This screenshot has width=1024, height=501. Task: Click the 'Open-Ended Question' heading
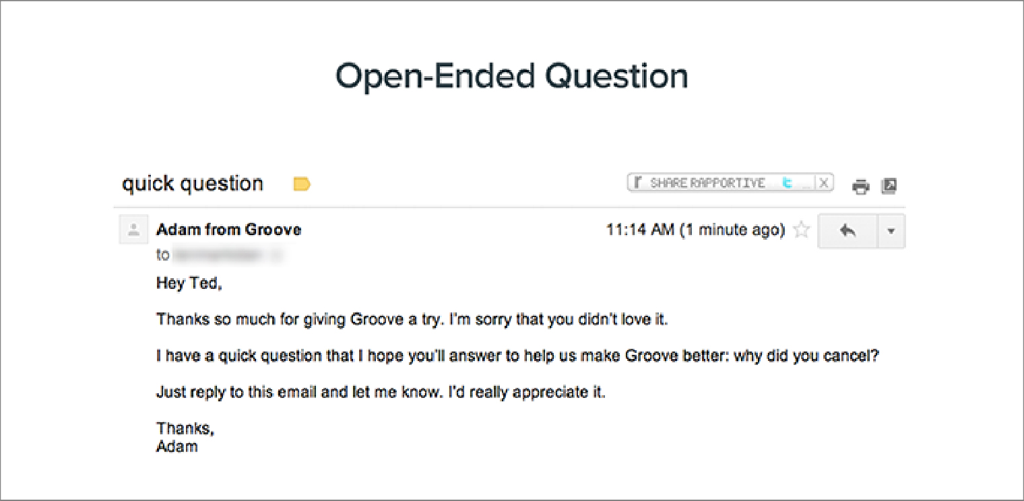(512, 75)
